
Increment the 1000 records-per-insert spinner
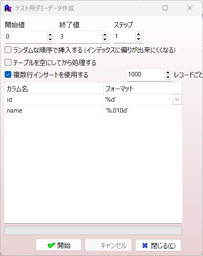(x=168, y=72)
